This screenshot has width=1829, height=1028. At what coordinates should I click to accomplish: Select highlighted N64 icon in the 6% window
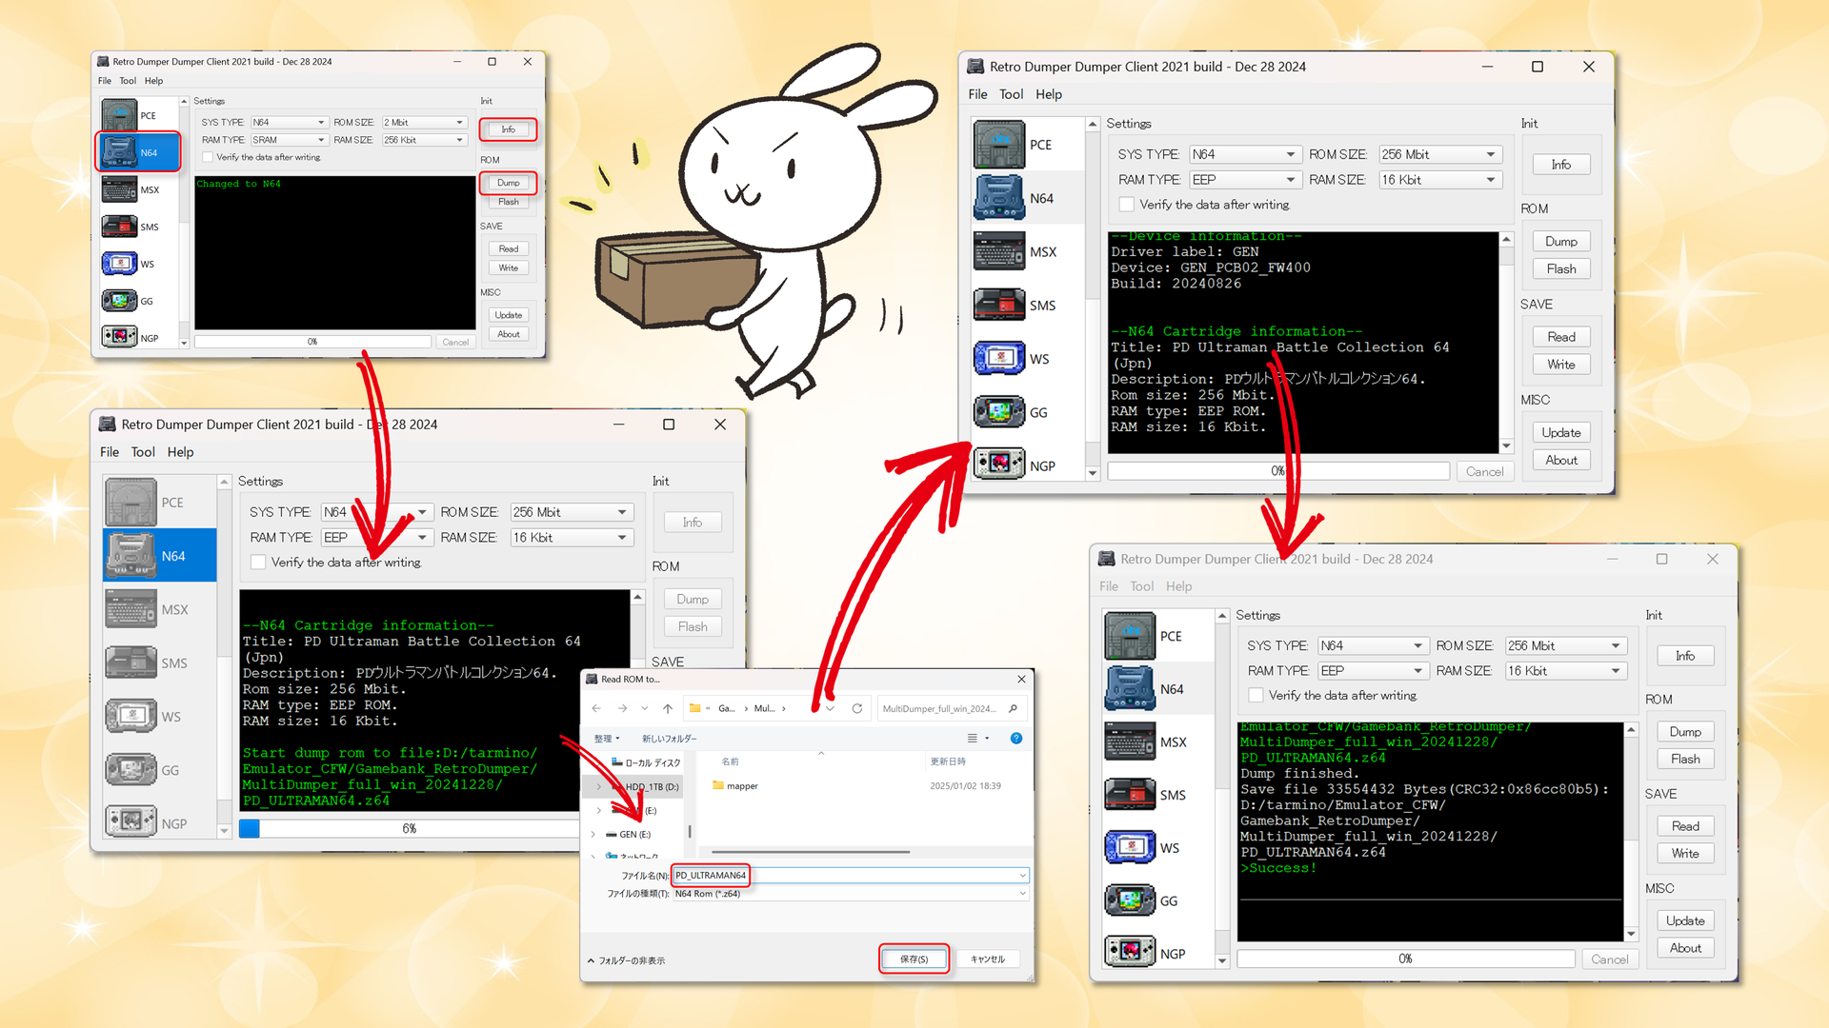coord(131,556)
